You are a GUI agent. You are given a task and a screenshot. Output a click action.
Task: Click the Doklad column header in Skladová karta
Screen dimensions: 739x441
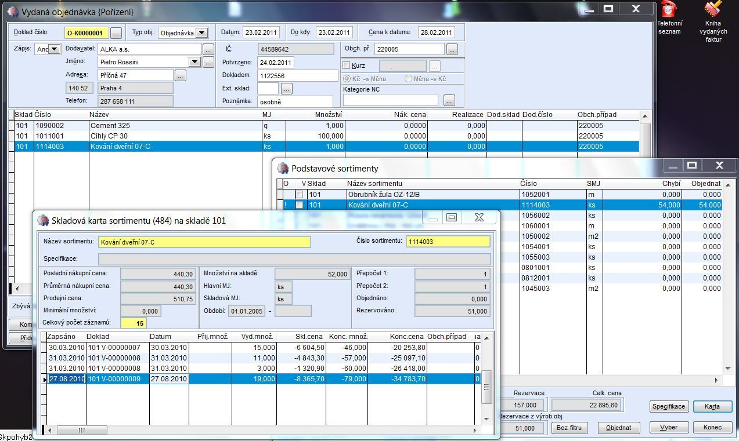pyautogui.click(x=117, y=337)
